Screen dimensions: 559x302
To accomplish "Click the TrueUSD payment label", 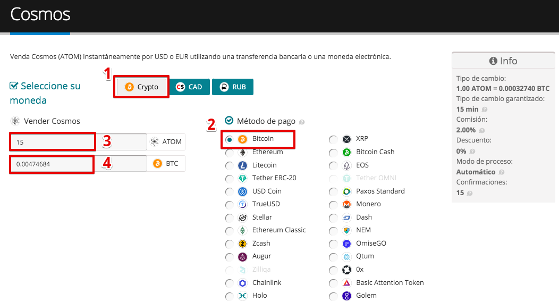I will click(x=266, y=204).
